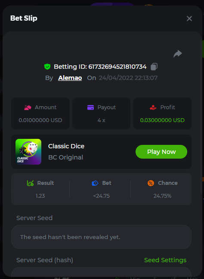Click the Play Now button
204x279 pixels.
pos(161,152)
